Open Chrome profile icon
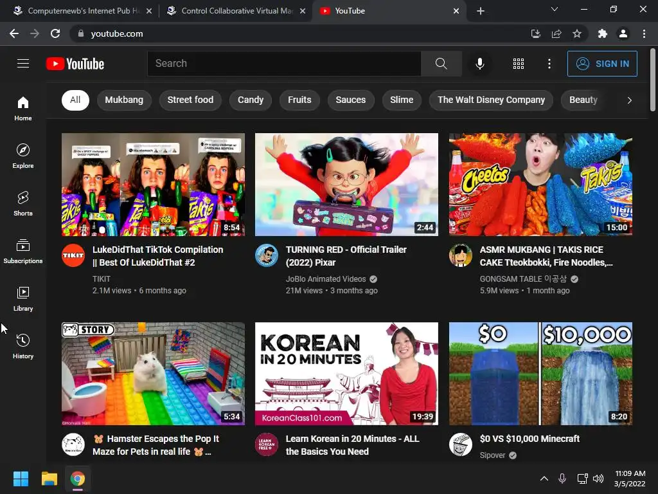The height and width of the screenshot is (494, 658). 623,33
